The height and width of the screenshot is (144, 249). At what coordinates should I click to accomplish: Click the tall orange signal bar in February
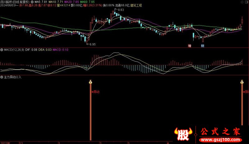click(91, 112)
